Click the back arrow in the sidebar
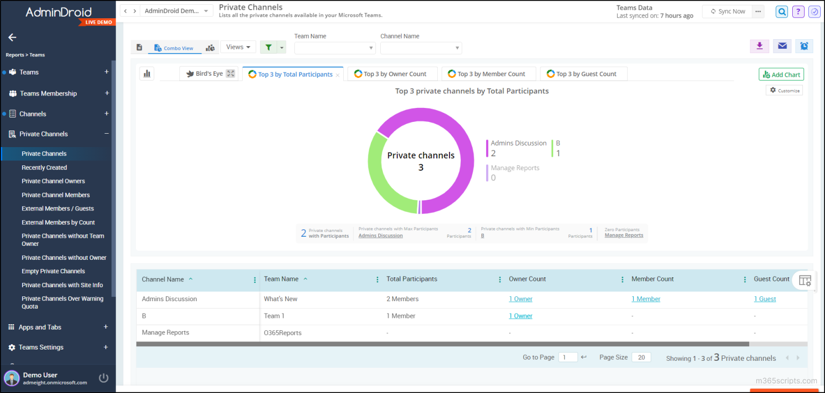 12,38
